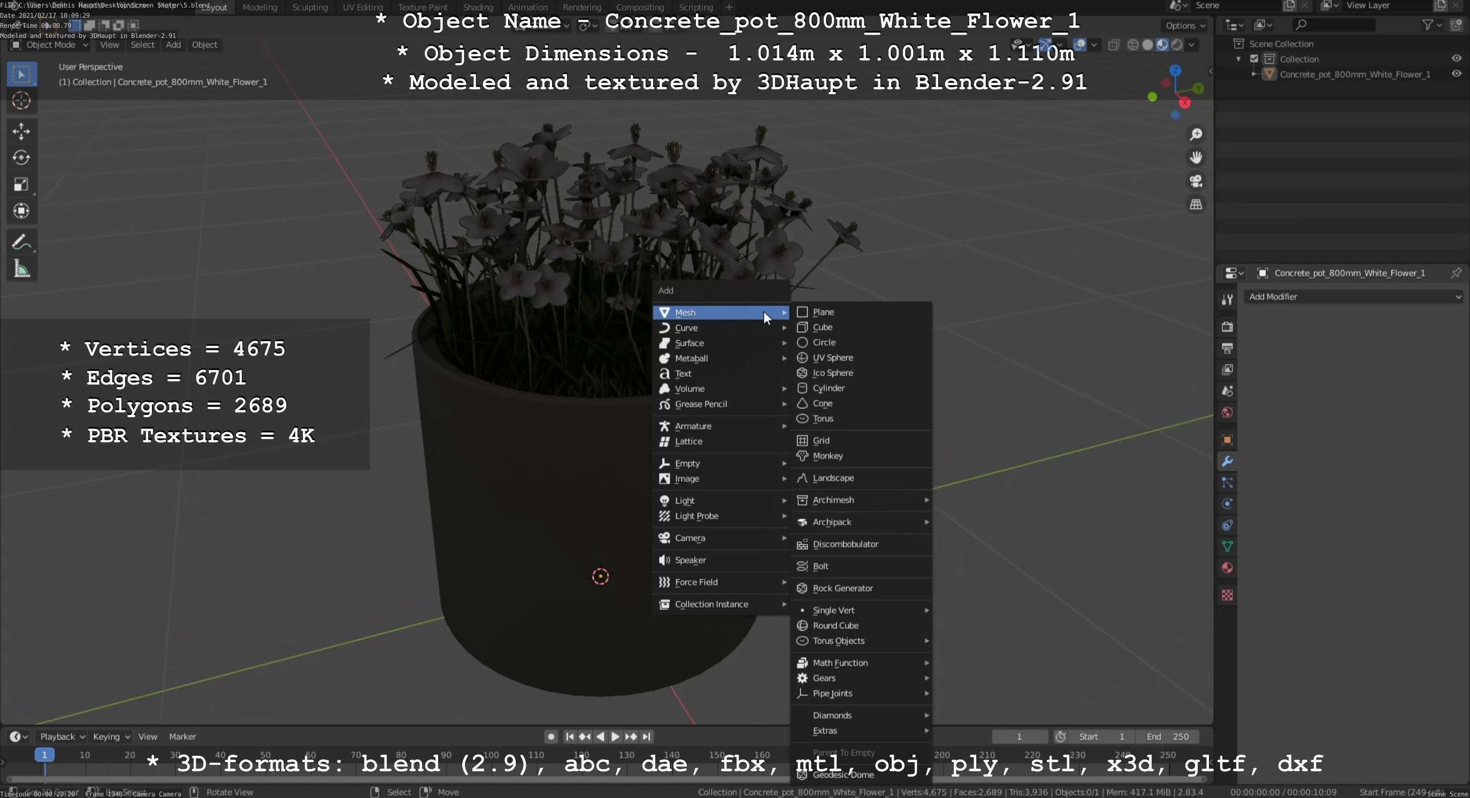Open the Scene properties tab
1470x798 pixels.
1227,391
